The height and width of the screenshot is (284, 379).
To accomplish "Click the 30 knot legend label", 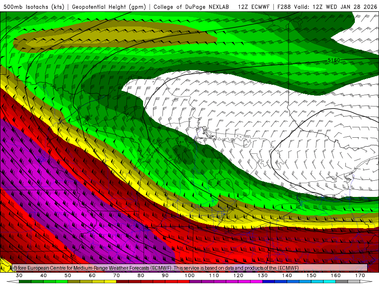I will coord(19,275).
